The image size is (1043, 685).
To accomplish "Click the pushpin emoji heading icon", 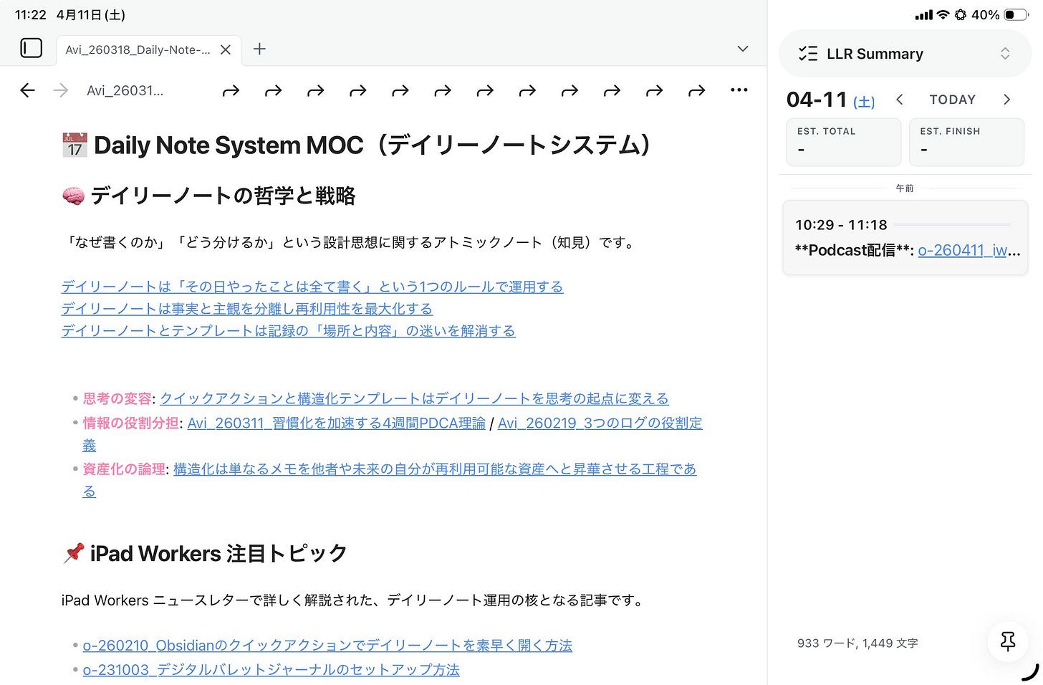I will point(73,553).
